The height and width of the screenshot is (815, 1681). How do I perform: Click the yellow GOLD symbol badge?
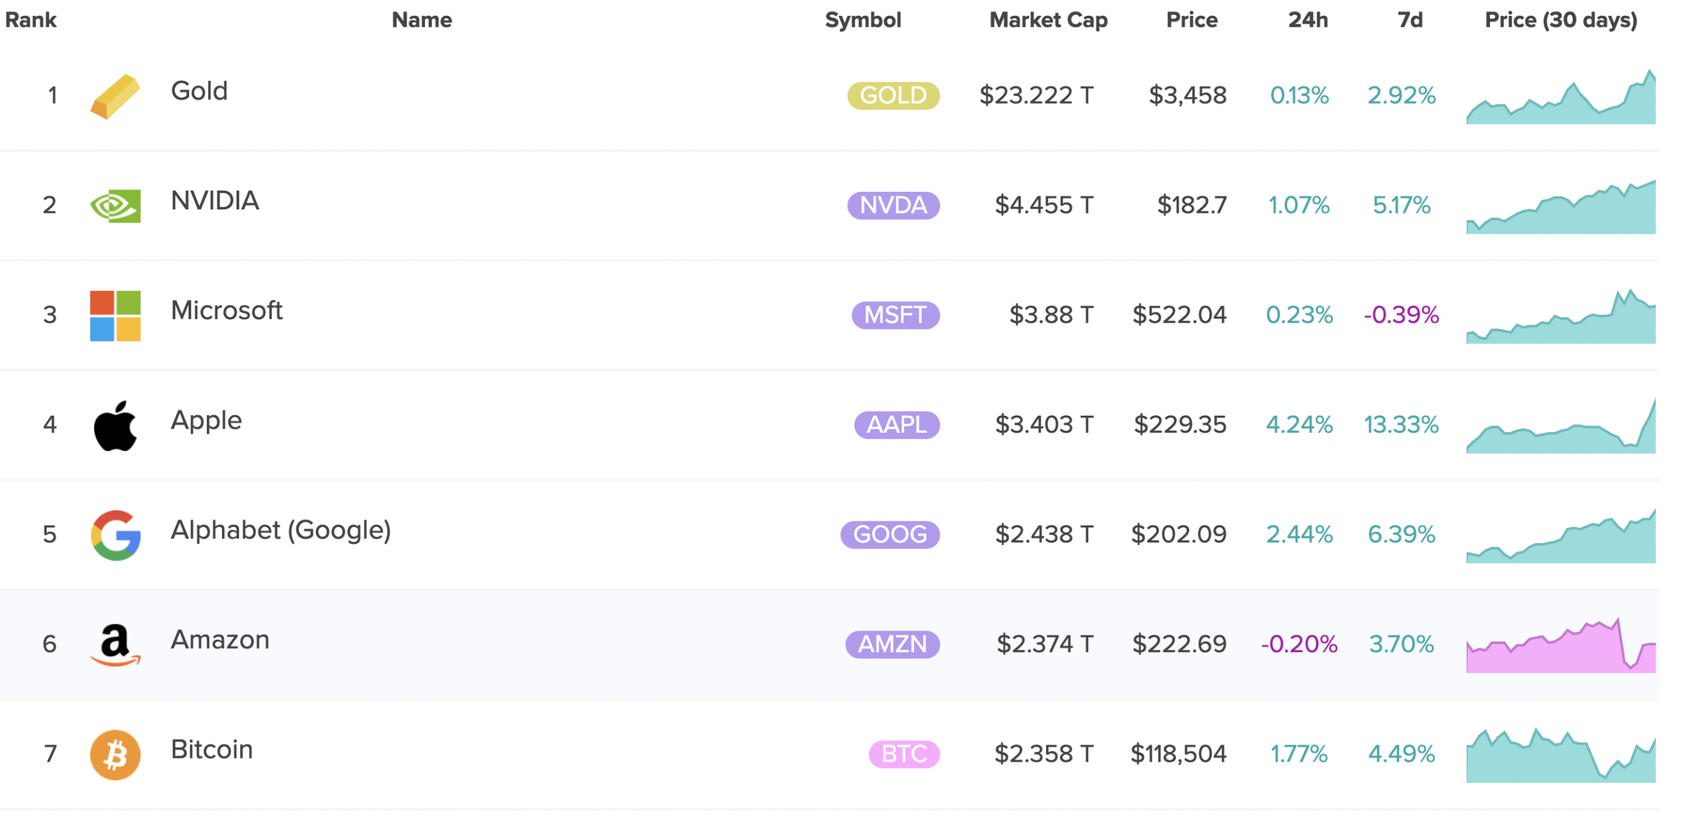[x=892, y=95]
